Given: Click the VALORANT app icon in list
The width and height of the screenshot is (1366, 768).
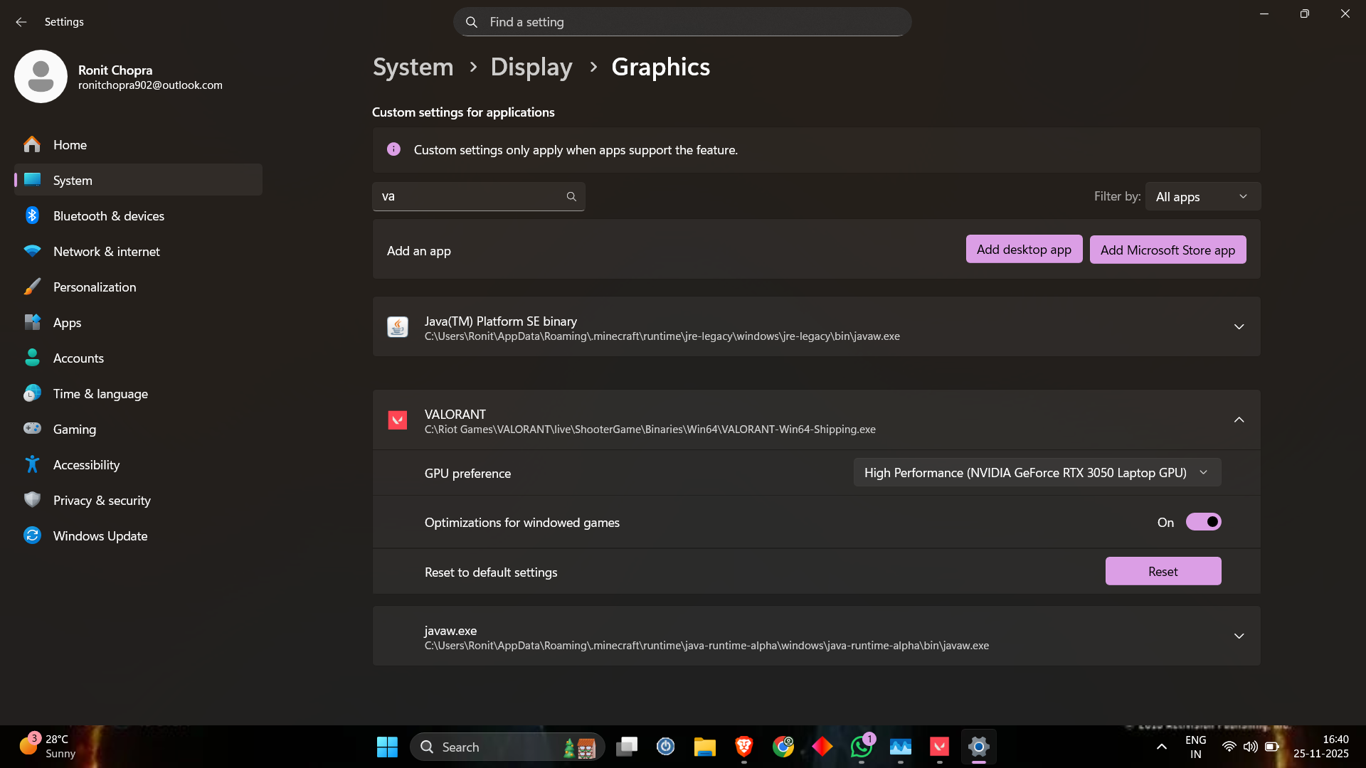Looking at the screenshot, I should point(397,420).
